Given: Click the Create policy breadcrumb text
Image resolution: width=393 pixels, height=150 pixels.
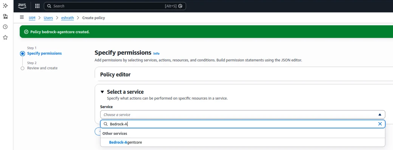Looking at the screenshot, I should coord(94,18).
